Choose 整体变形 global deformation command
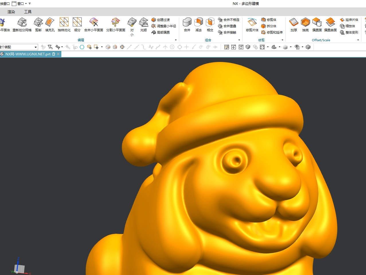 (x=349, y=32)
